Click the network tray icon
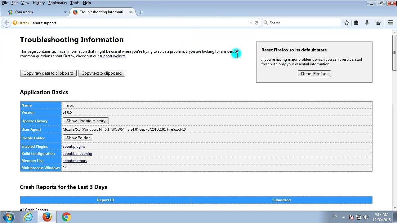Screen dimensions: 397x223 pos(358,217)
